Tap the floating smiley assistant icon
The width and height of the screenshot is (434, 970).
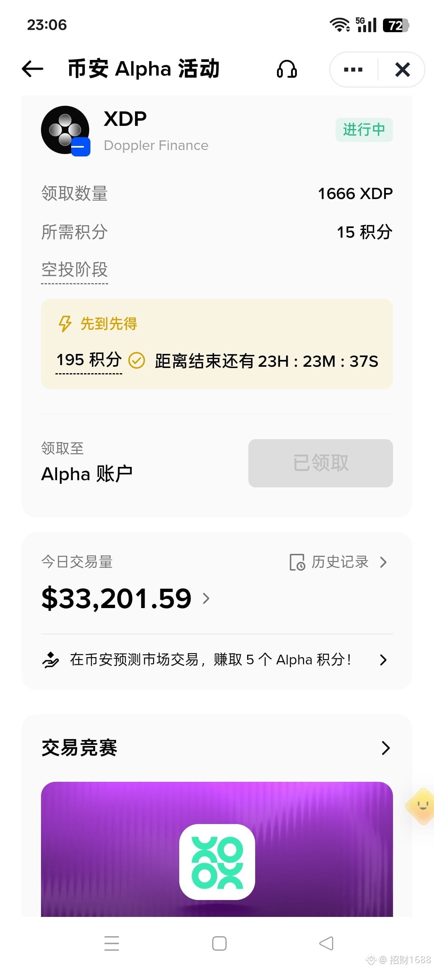click(x=420, y=806)
